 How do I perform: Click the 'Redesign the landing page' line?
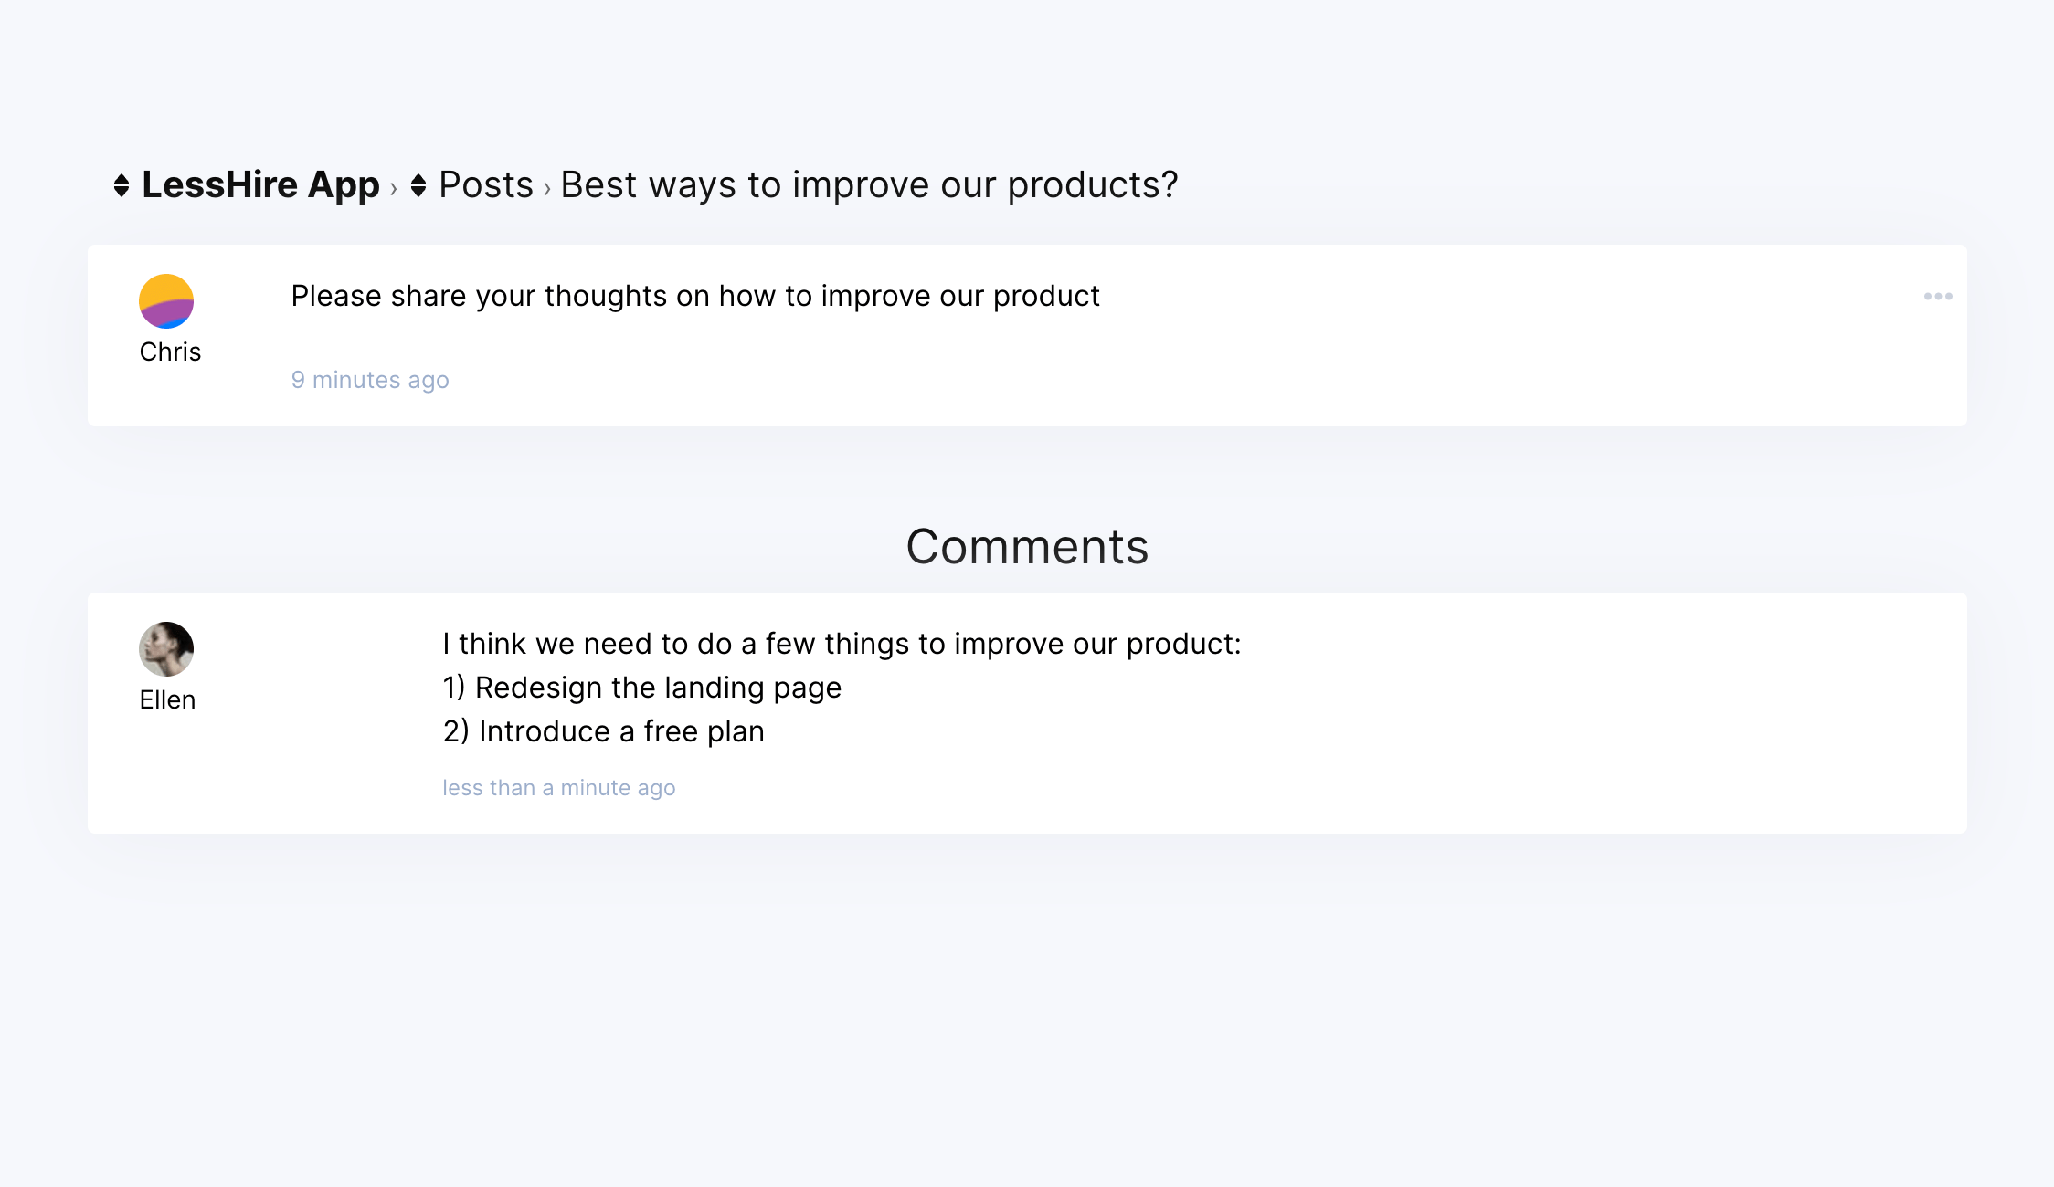pos(642,688)
